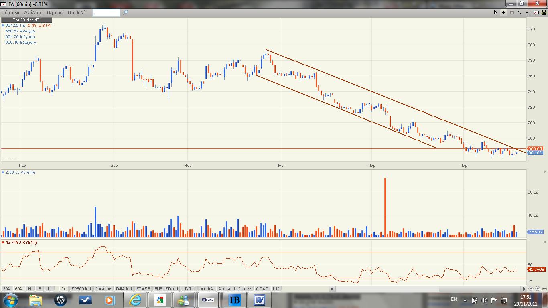Activate the crosshair cursor tool
Screen dimensions: 548x308
click(504, 12)
